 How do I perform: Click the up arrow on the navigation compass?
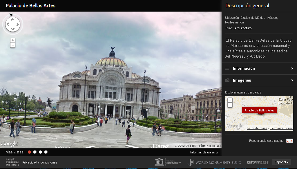(x=12, y=20)
